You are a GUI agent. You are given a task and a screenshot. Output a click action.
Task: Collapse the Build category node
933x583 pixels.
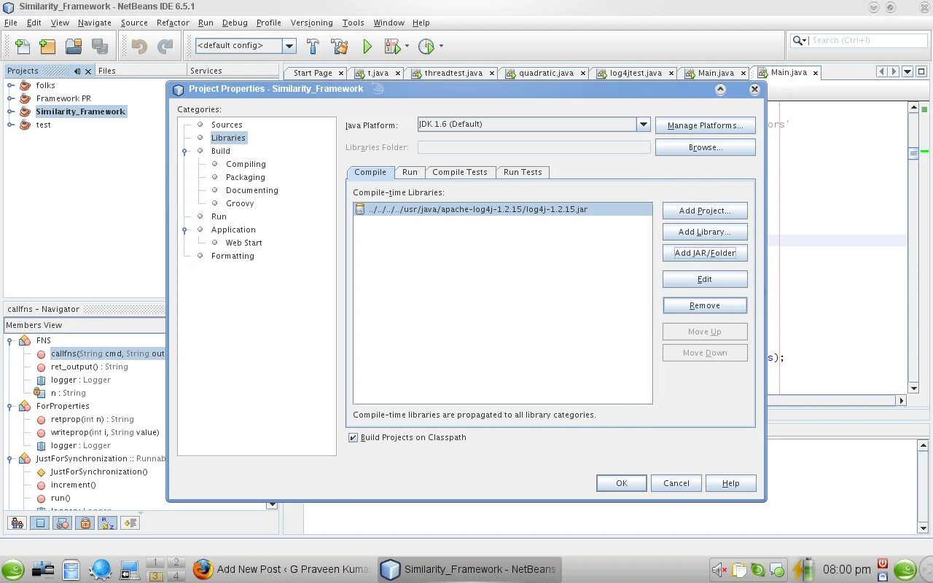click(184, 152)
